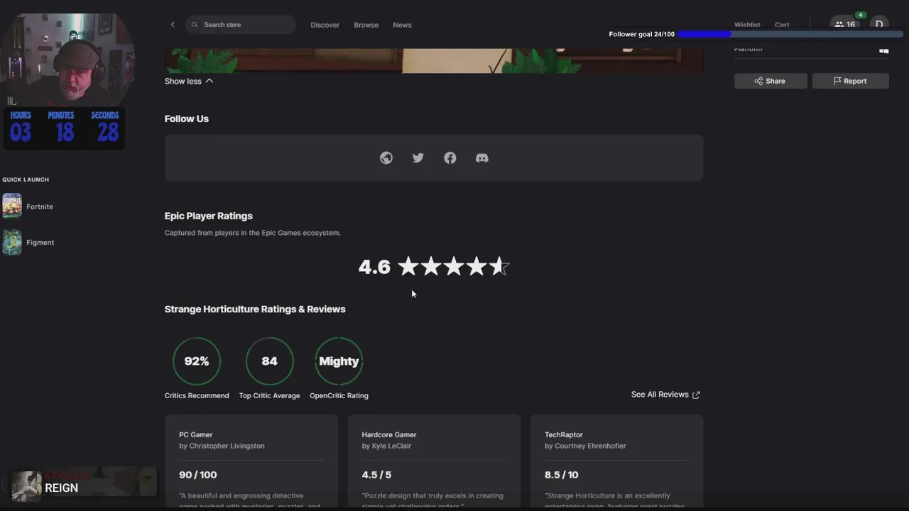Image resolution: width=909 pixels, height=511 pixels.
Task: Click 'by Kyle LeClair' author text
Action: [386, 446]
